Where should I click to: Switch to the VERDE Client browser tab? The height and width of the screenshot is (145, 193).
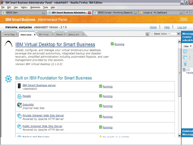point(23,13)
